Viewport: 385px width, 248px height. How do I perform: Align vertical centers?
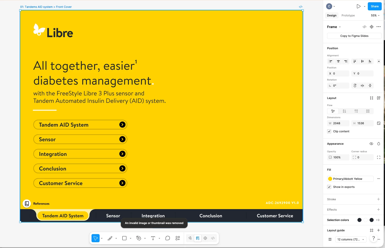coord(363,61)
